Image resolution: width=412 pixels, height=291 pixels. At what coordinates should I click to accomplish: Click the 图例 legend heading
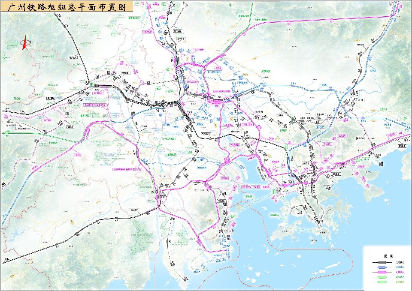[389, 256]
